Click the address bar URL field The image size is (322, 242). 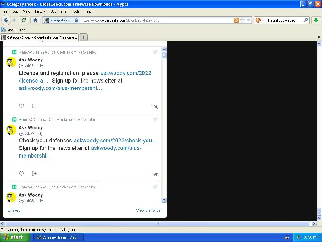pos(157,20)
